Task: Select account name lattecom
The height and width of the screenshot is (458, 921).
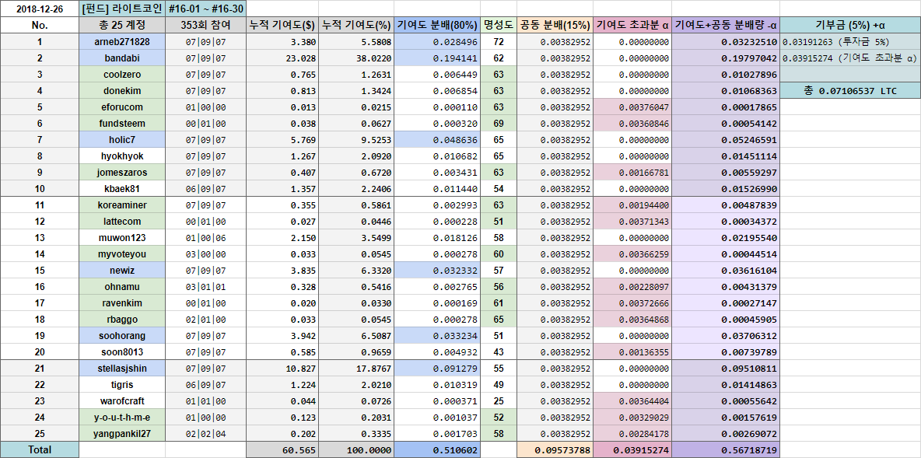Action: click(122, 222)
